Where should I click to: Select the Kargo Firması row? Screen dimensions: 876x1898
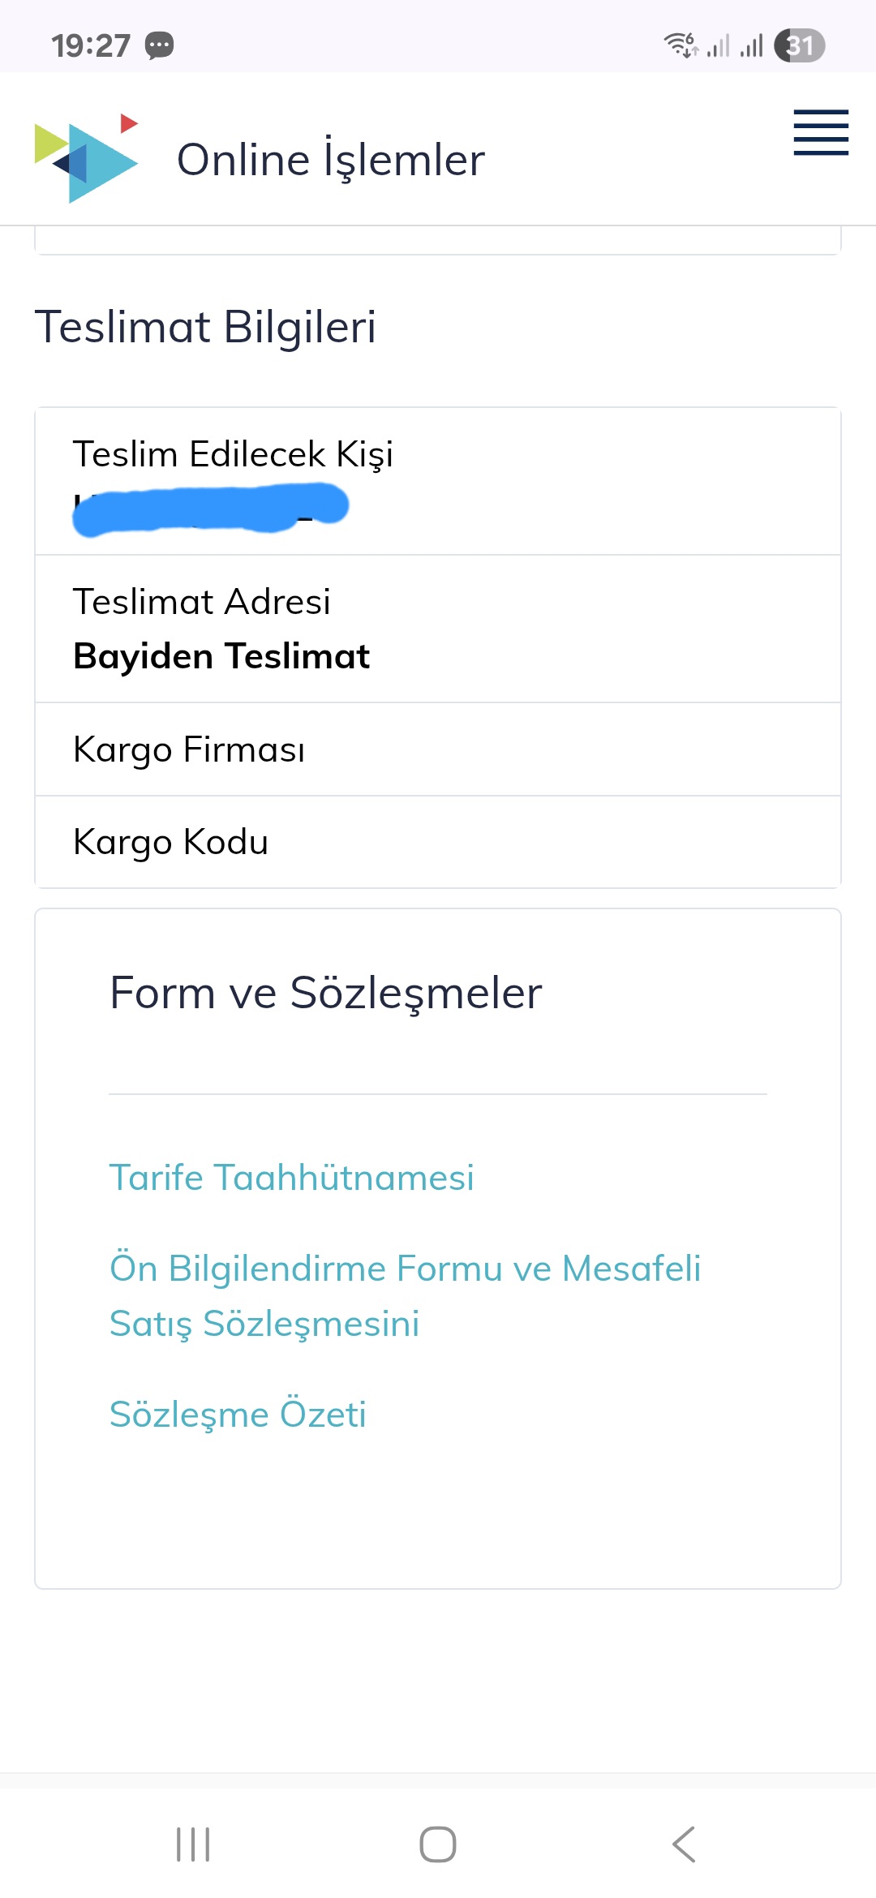point(438,749)
